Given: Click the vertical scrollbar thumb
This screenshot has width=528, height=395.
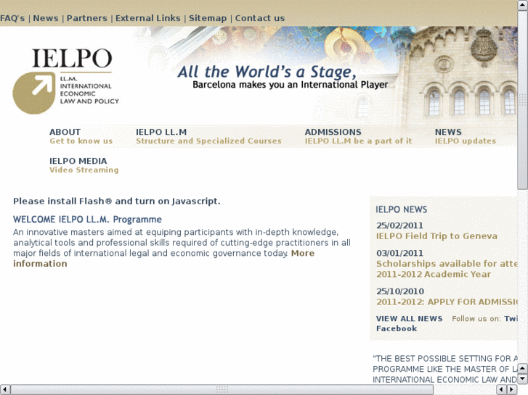Looking at the screenshot, I should (523, 100).
